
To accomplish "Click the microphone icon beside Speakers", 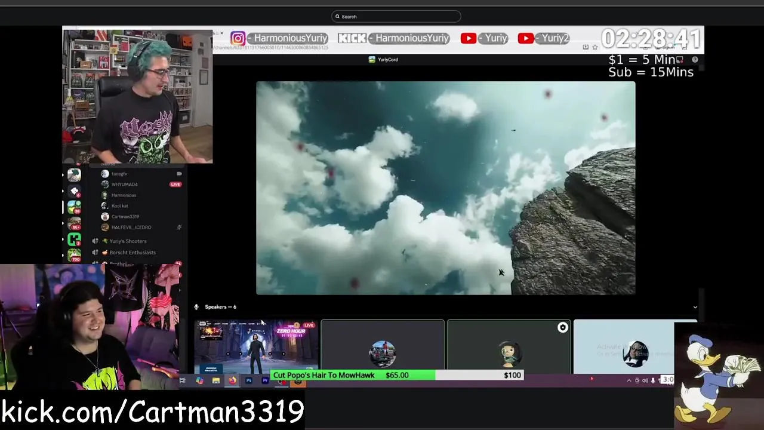I will [x=196, y=307].
